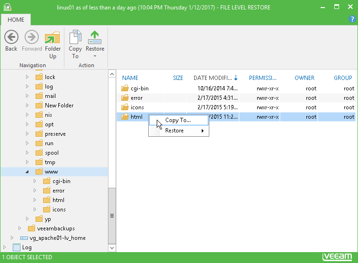The width and height of the screenshot is (358, 263).
Task: Sort by PERMISSIONS column header
Action: point(262,78)
